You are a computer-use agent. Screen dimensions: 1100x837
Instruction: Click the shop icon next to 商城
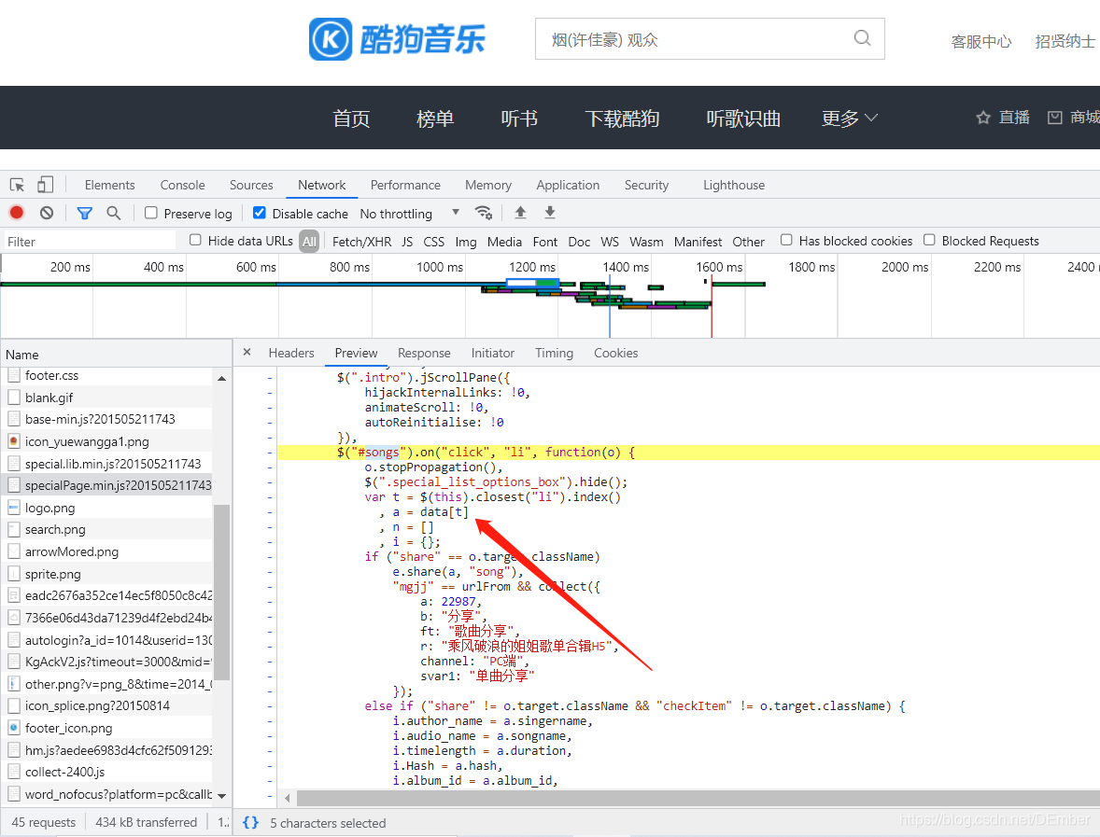tap(1054, 118)
